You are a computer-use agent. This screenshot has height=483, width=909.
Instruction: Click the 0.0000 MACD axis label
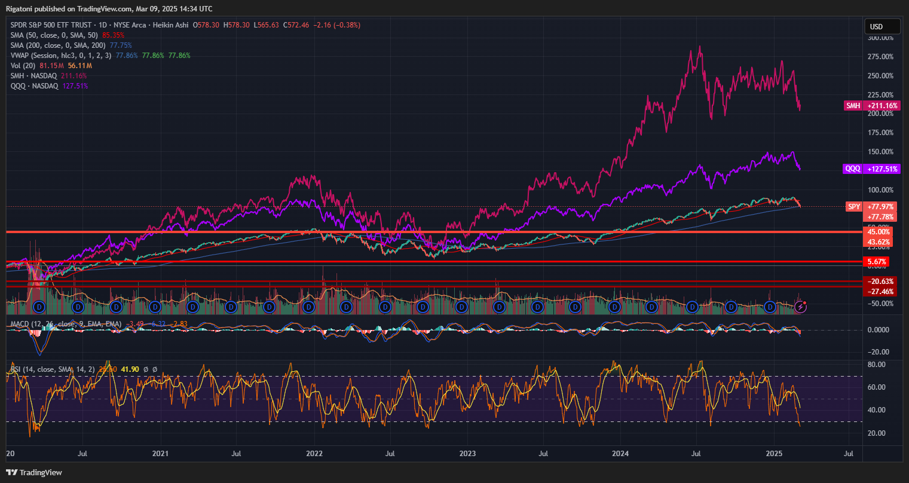coord(878,330)
